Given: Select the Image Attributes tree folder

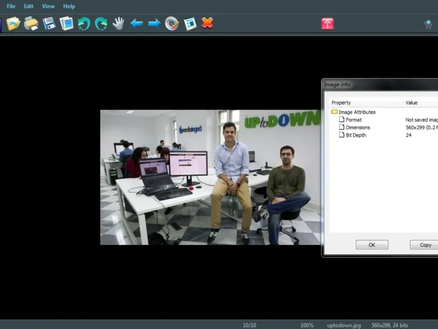Looking at the screenshot, I should point(356,112).
